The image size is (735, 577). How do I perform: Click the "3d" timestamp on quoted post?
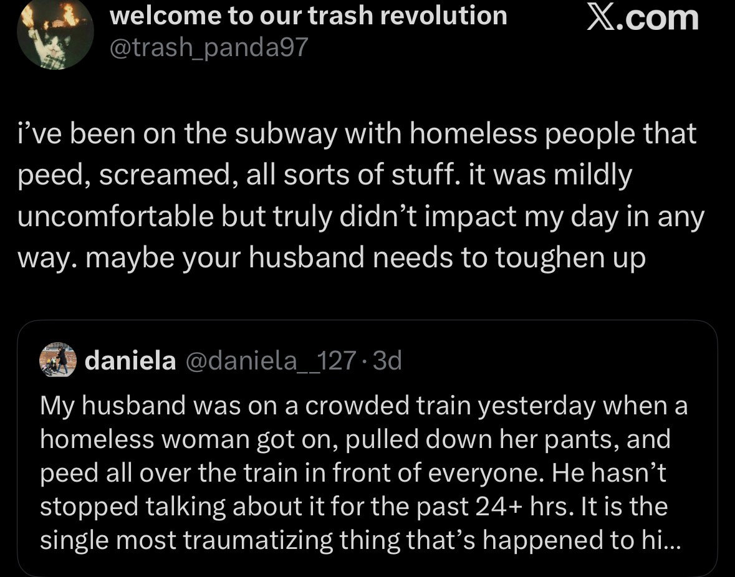(x=387, y=360)
